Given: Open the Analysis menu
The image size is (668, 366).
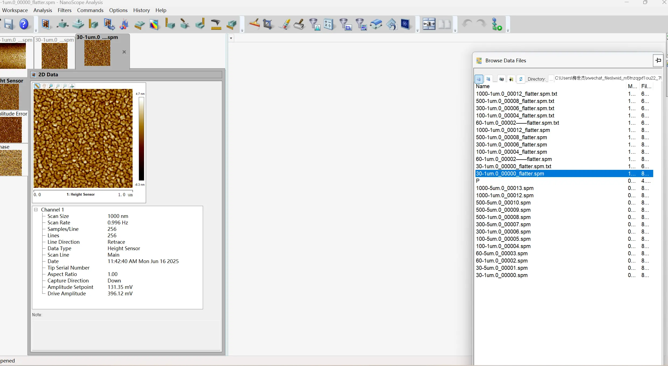Looking at the screenshot, I should click(42, 10).
